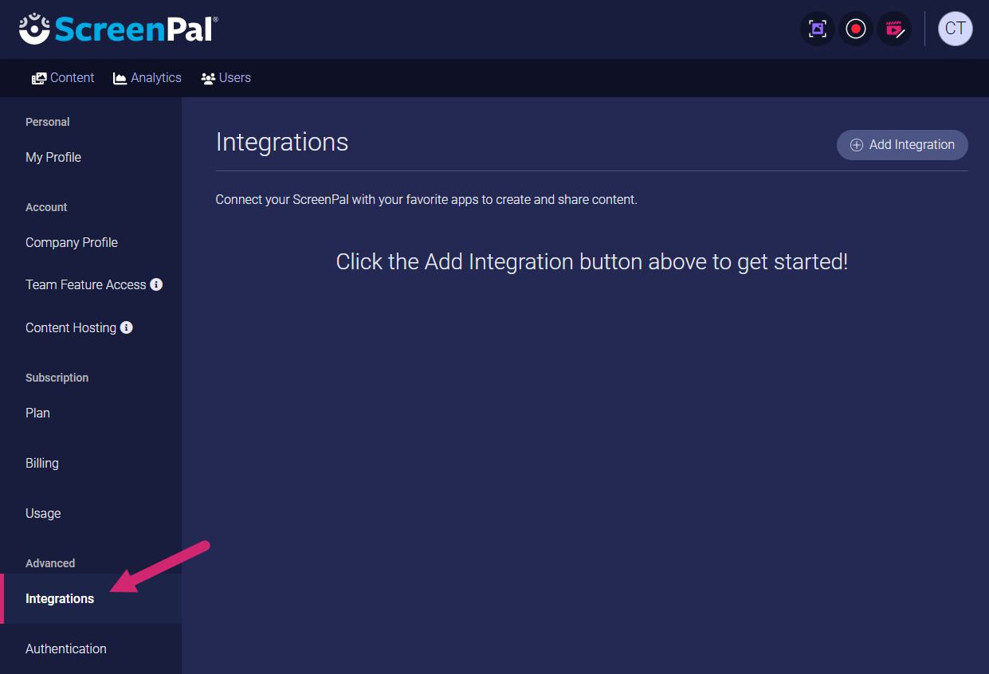Click the screenshot capture icon in header
The width and height of the screenshot is (989, 674).
[x=817, y=29]
